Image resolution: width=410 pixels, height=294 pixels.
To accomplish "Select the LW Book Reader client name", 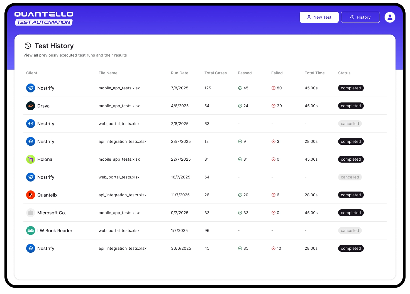I will coord(55,231).
